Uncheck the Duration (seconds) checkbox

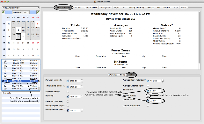click(68, 81)
